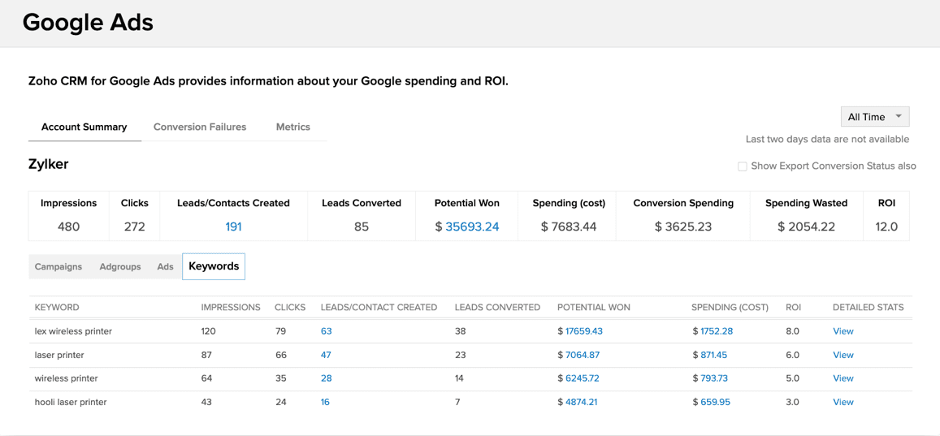Click the summary Clicks value 272

pos(134,227)
